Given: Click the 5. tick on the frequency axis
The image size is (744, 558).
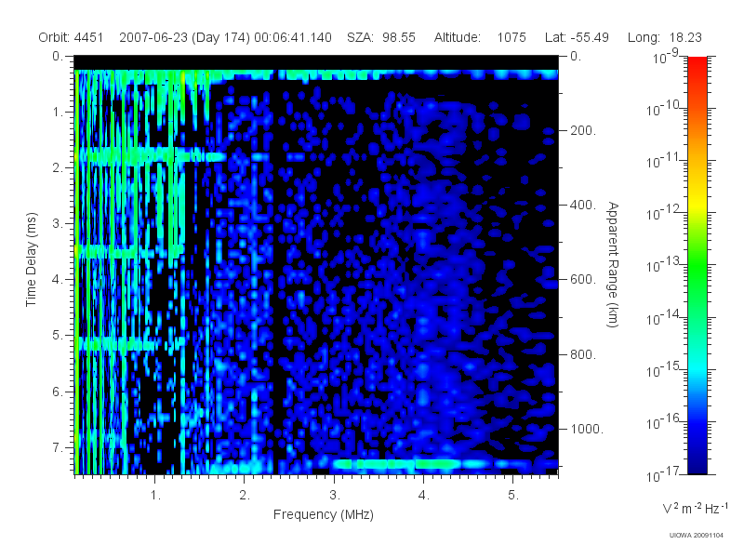Looking at the screenshot, I should tap(513, 496).
